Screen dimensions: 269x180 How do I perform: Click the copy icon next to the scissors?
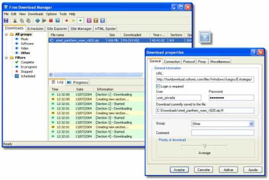(x=22, y=21)
